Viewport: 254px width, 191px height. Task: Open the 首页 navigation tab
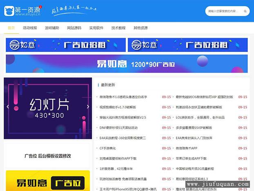pyautogui.click(x=11, y=28)
